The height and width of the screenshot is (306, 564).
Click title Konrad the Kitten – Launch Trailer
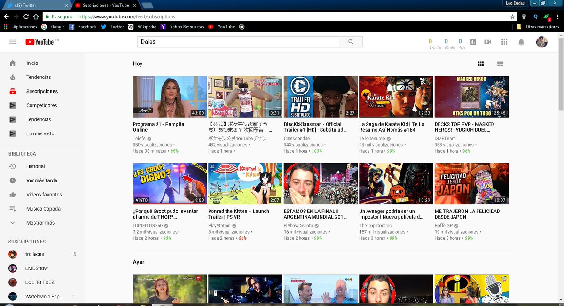(x=240, y=214)
